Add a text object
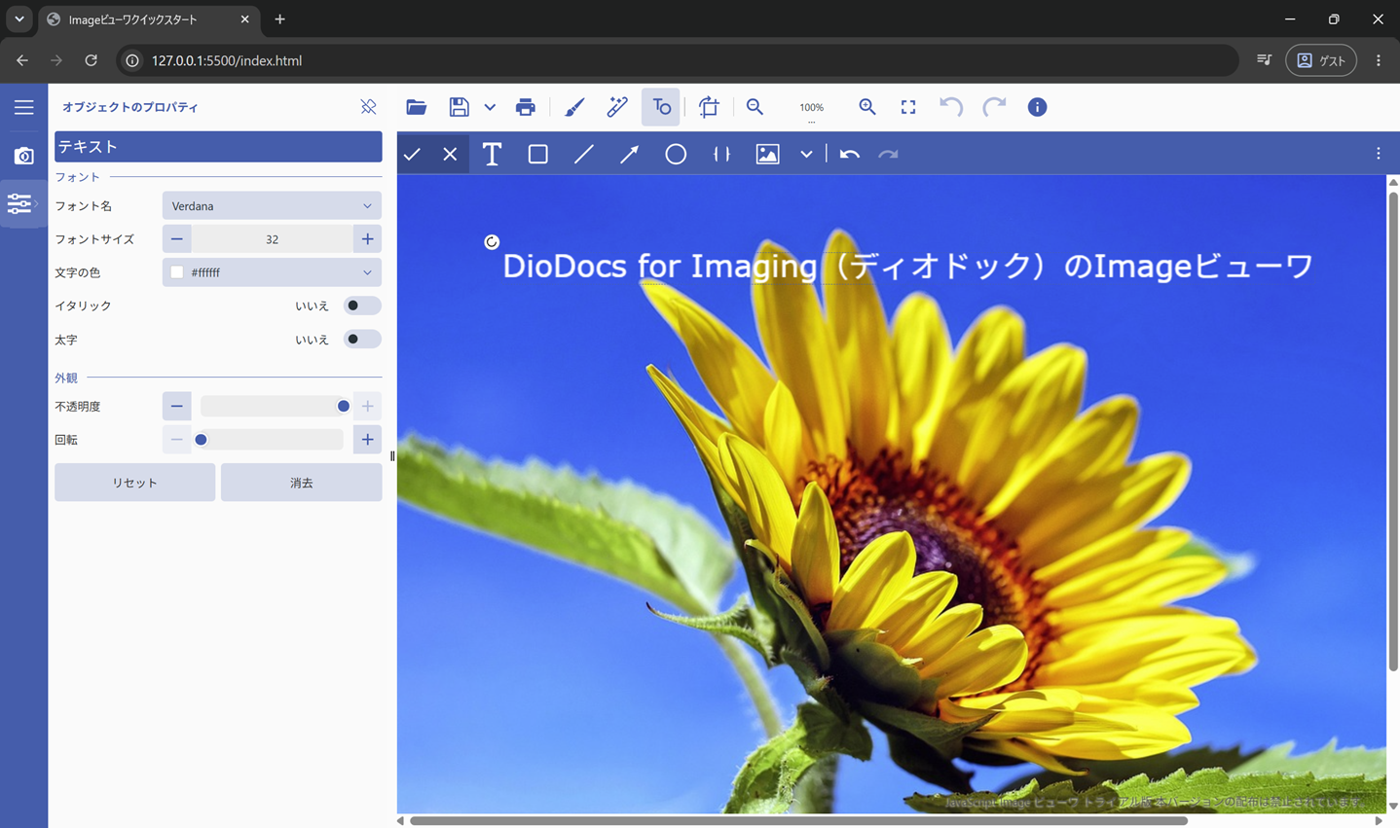This screenshot has height=828, width=1400. coord(492,154)
